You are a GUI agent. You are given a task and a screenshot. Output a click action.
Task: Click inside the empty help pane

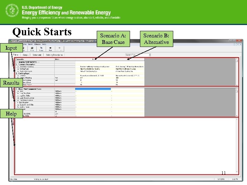[125, 146]
